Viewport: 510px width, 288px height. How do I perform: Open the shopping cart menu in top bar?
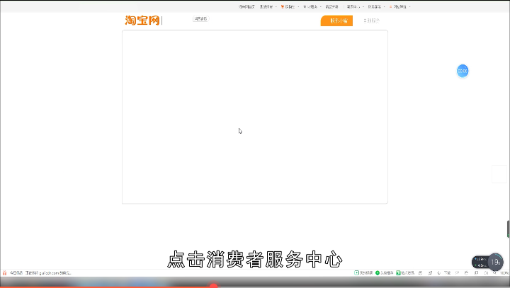point(290,6)
